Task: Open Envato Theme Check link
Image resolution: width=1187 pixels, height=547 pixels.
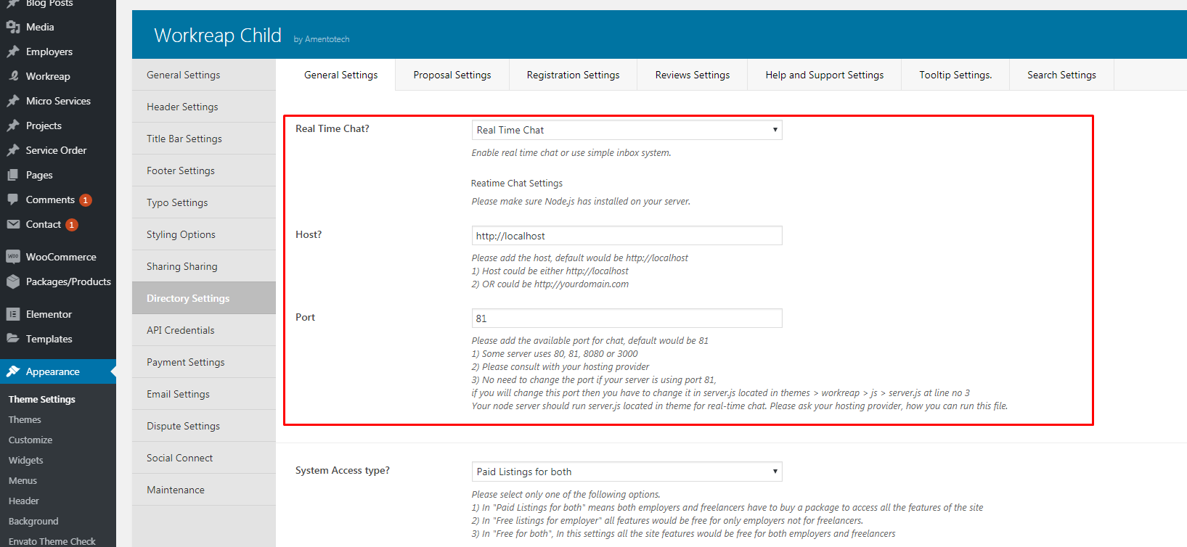Action: (x=52, y=541)
